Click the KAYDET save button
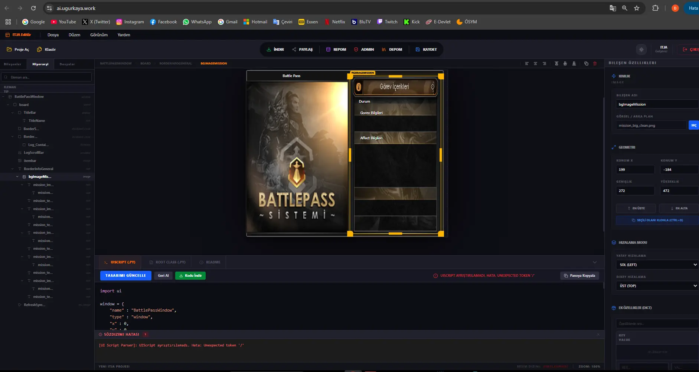This screenshot has height=372, width=699. point(426,49)
